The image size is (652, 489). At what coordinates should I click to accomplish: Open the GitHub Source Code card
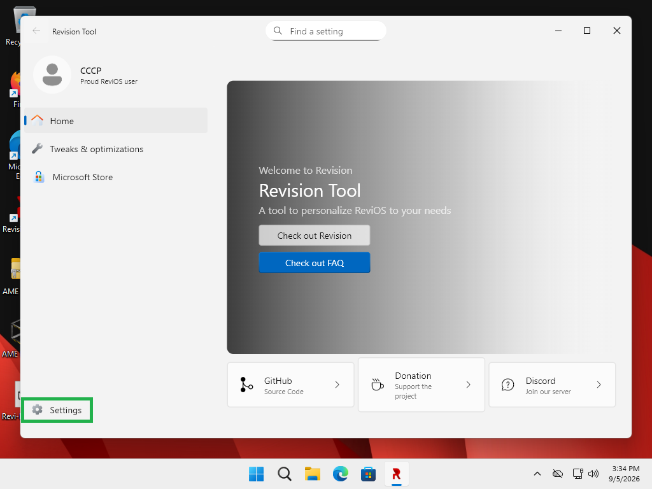point(290,385)
